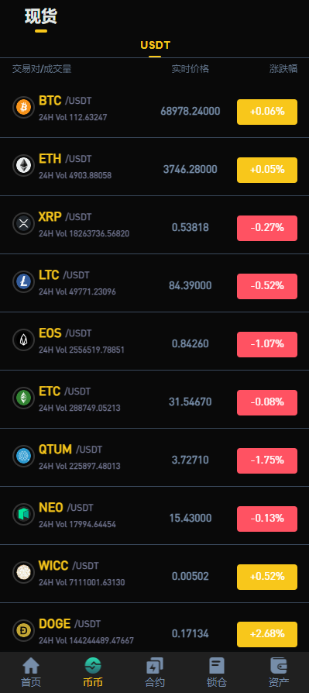Open the ETH/USDT pair name
Viewport: 309px width, 693px height.
coord(65,159)
